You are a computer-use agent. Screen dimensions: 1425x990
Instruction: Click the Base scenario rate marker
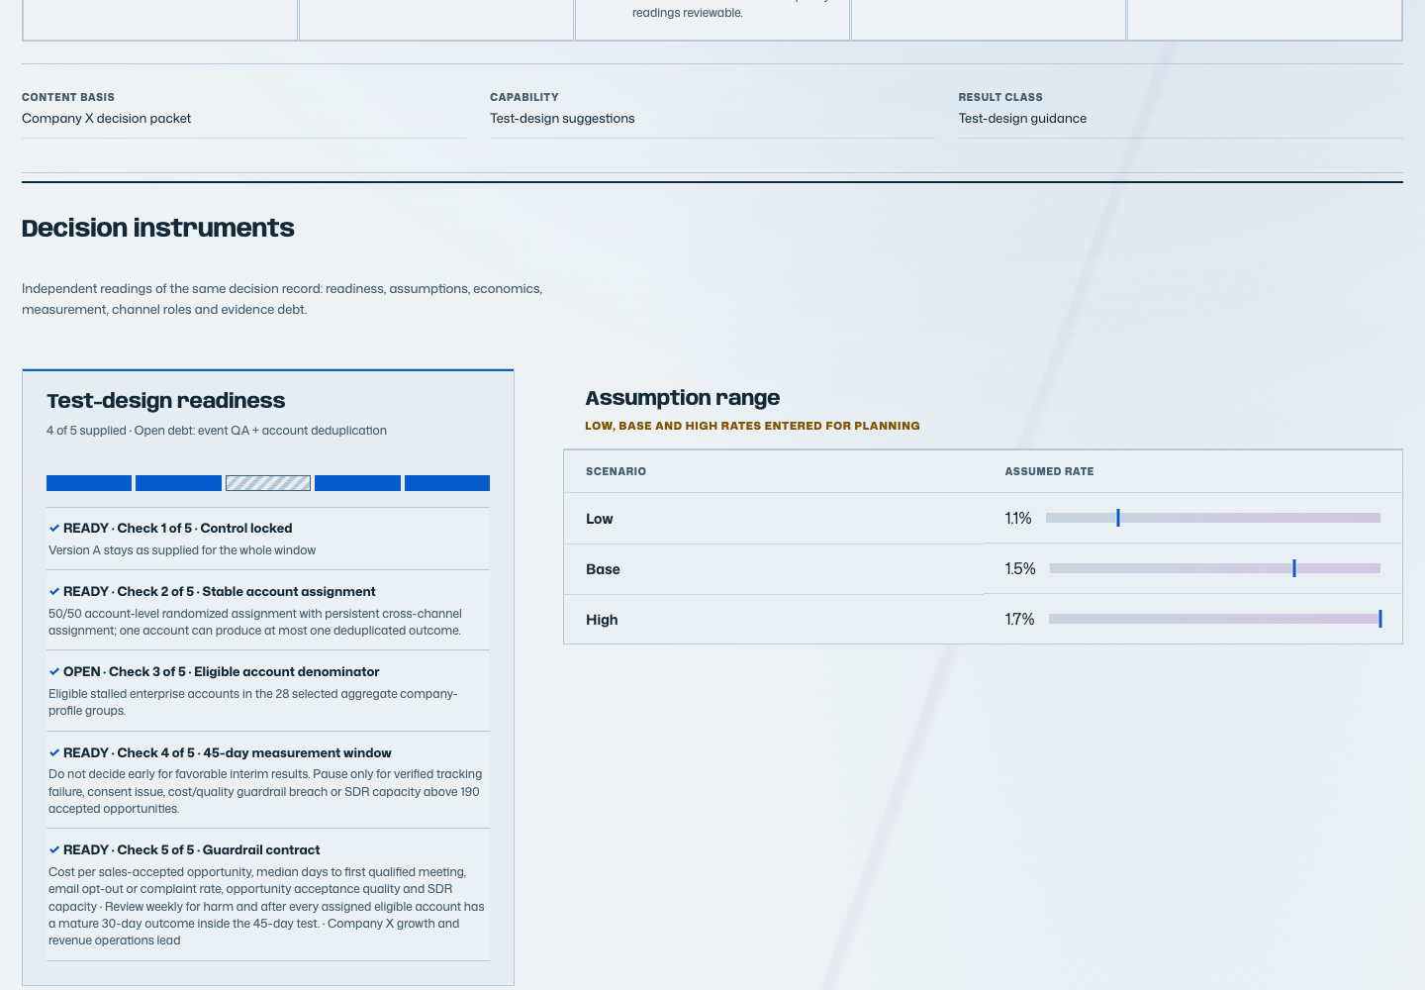click(x=1294, y=568)
